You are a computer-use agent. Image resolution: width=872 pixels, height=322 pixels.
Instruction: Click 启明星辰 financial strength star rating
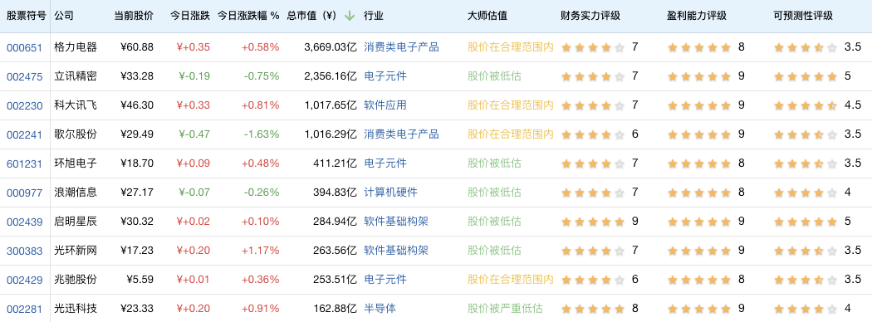point(593,222)
